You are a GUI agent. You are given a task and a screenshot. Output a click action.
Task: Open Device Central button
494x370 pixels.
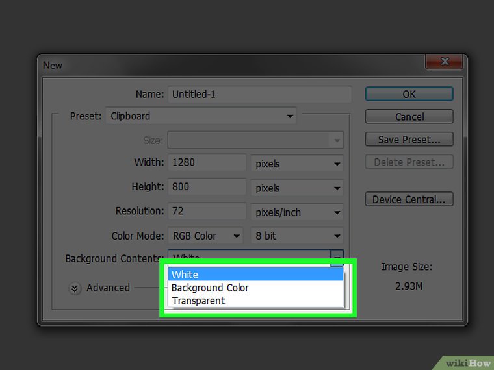click(409, 199)
